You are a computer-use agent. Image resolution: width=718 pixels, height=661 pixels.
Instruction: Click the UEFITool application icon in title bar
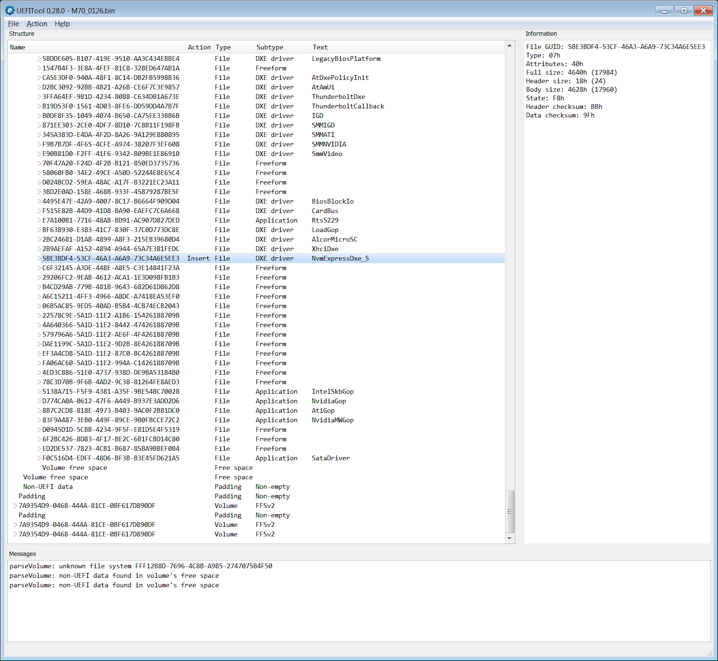pyautogui.click(x=10, y=10)
